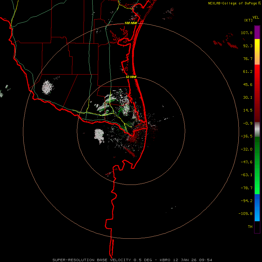Click the -63.1 velocity scale value

click(x=247, y=175)
